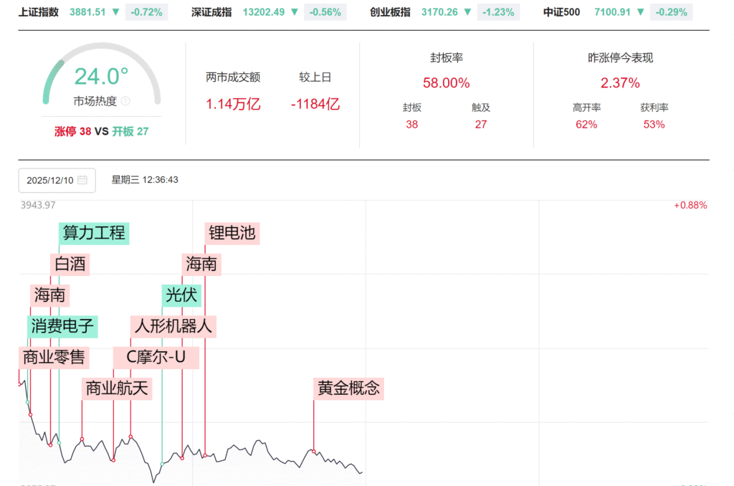Click the down arrow beside 深证成指 value
The width and height of the screenshot is (734, 486).
(x=295, y=12)
